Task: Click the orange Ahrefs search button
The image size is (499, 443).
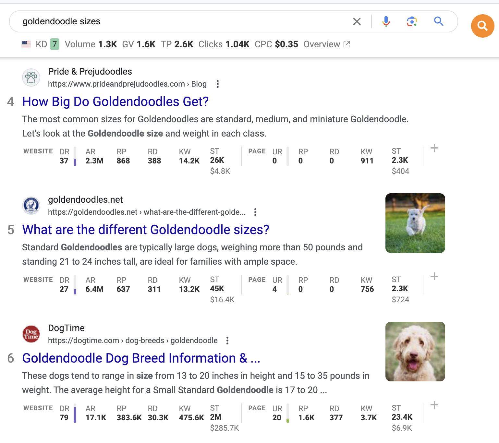Action: [x=482, y=26]
